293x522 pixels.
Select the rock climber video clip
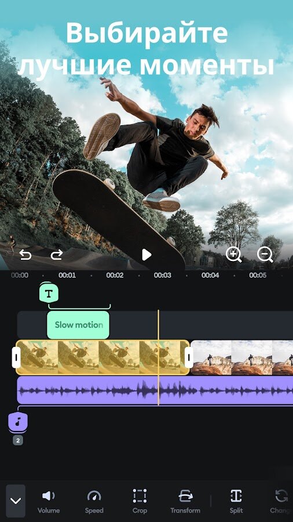pos(242,357)
